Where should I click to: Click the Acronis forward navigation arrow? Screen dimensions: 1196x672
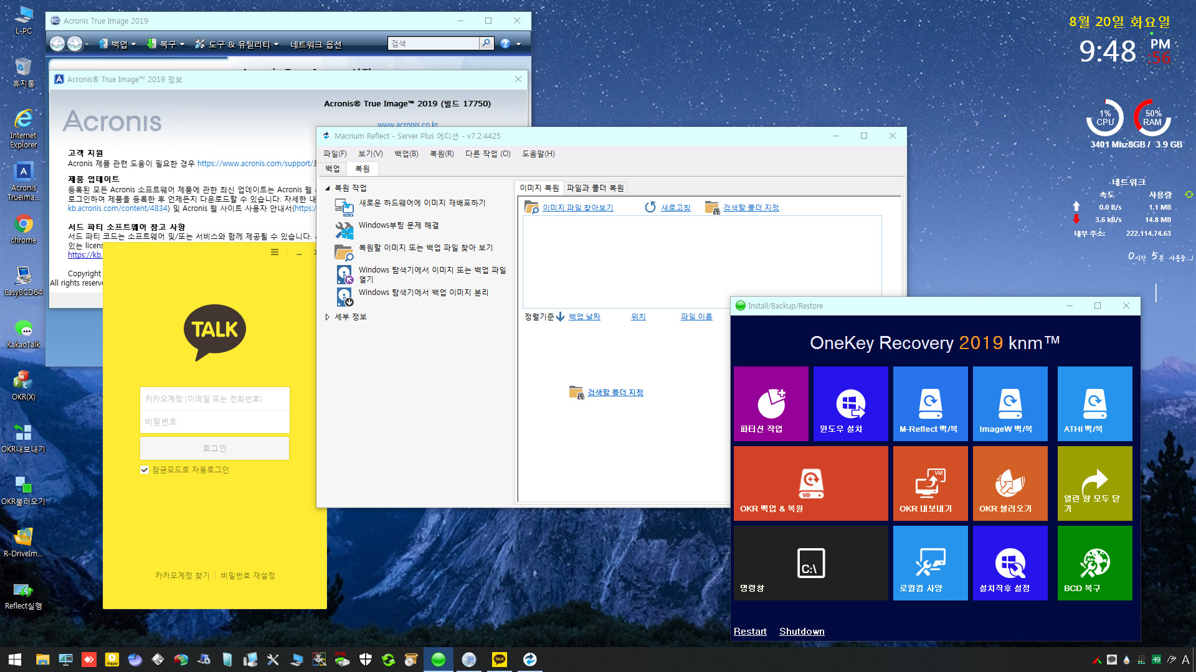(x=75, y=44)
